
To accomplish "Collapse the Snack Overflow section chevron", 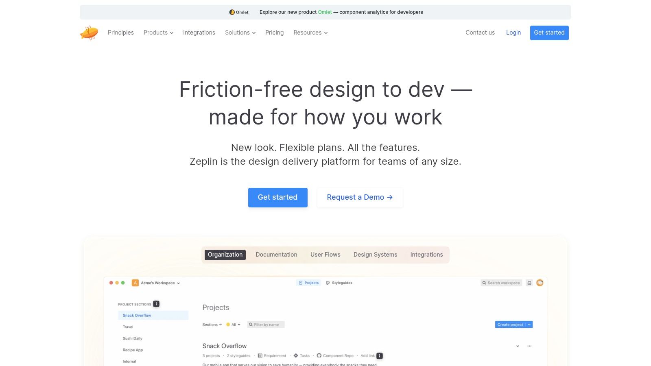I will (x=518, y=346).
